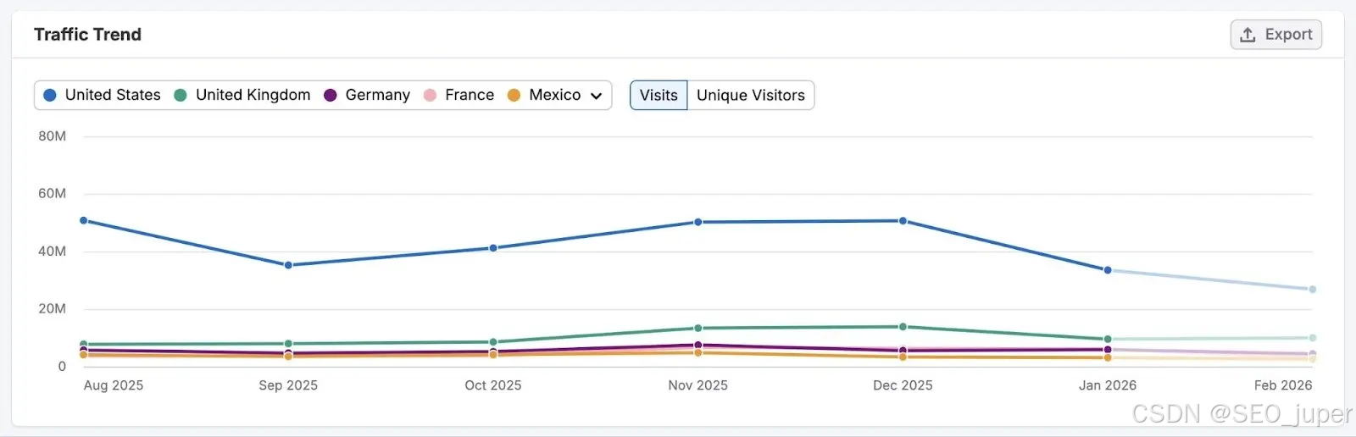
Task: Click United States data point for Feb 2026
Action: click(x=1313, y=290)
